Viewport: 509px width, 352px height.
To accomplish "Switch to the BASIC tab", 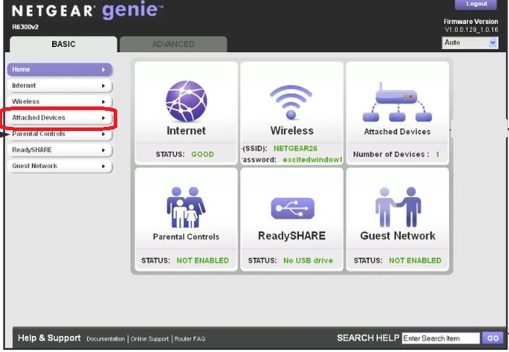I will [63, 44].
